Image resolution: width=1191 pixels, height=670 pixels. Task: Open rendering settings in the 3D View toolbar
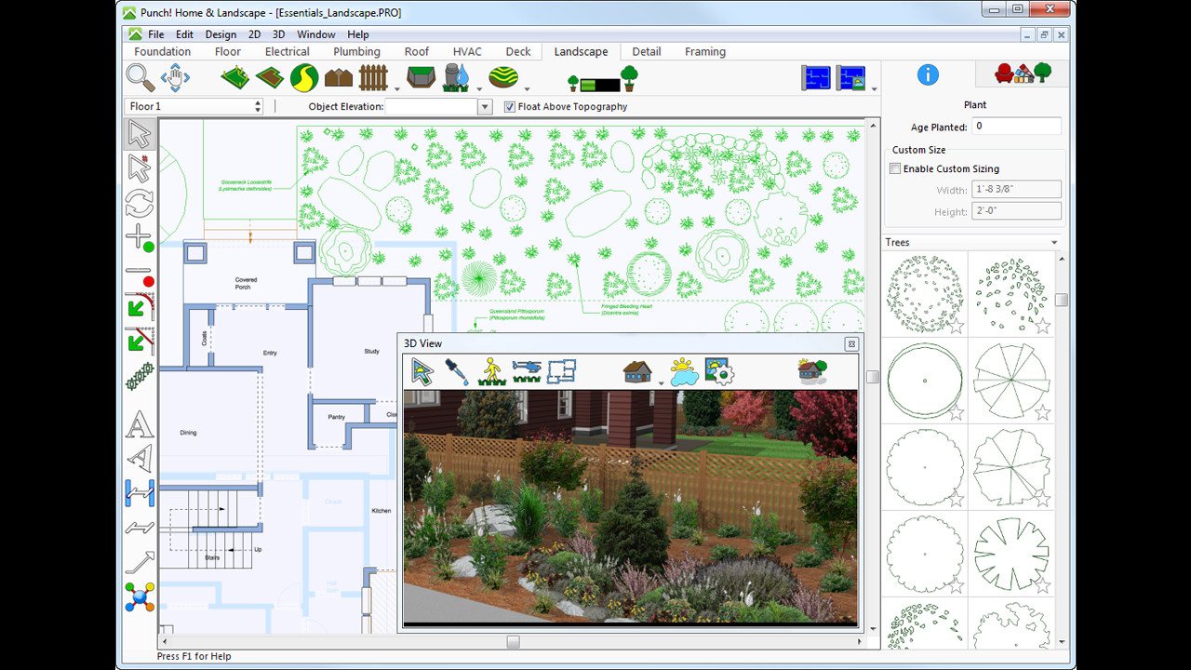click(718, 370)
